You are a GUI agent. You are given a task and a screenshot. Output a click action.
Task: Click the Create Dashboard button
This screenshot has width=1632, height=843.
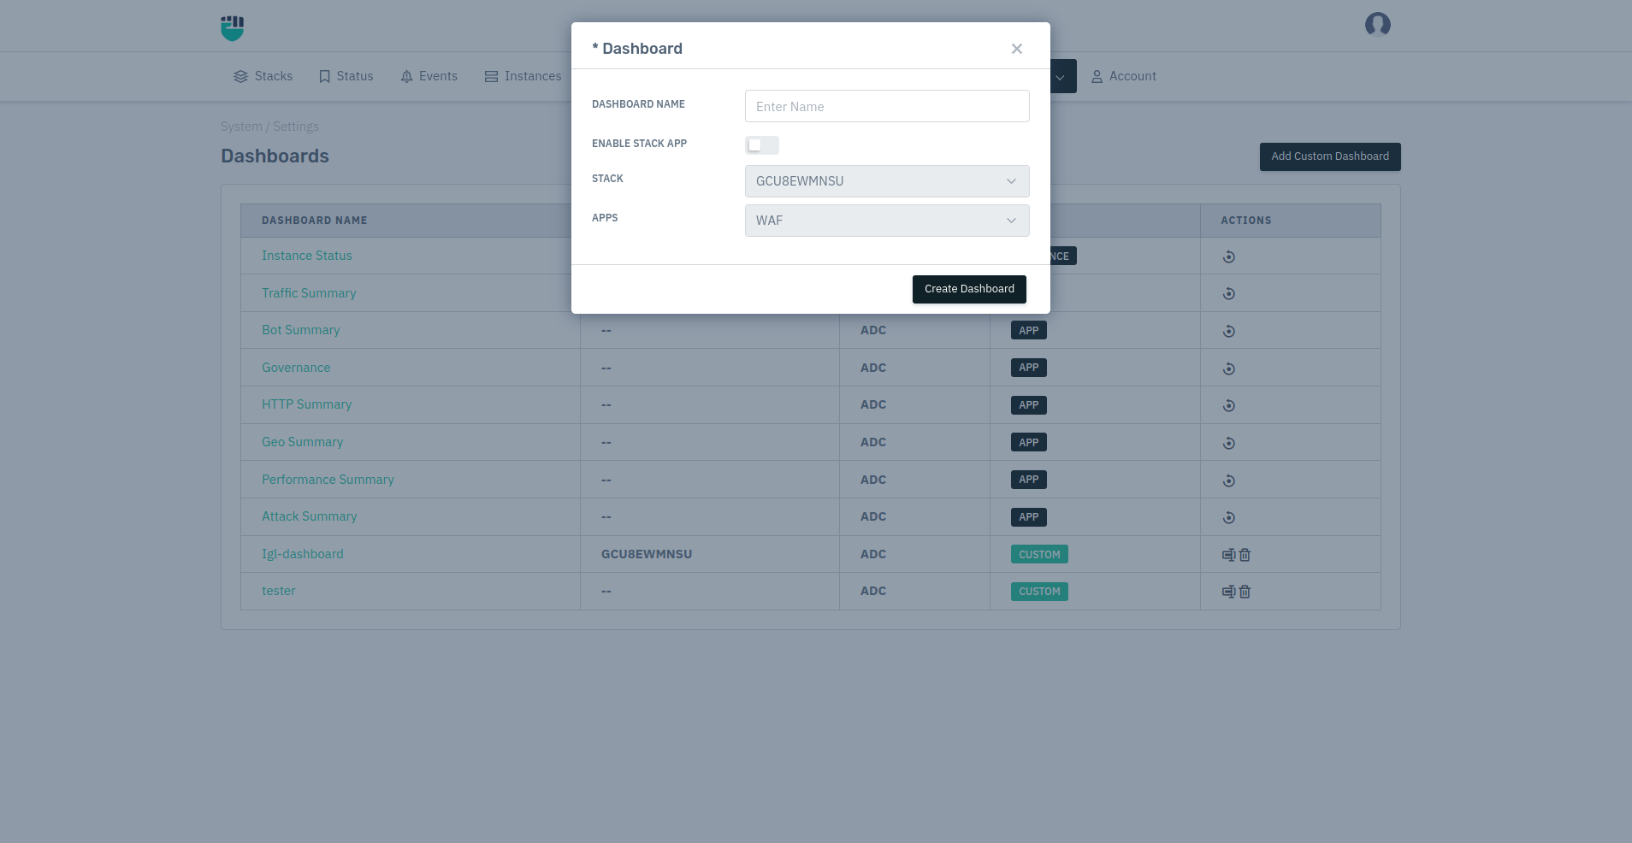tap(969, 289)
